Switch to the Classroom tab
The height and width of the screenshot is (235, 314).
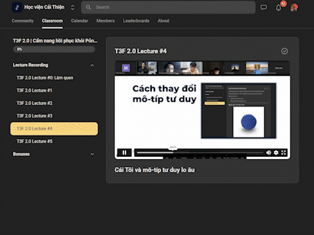52,21
